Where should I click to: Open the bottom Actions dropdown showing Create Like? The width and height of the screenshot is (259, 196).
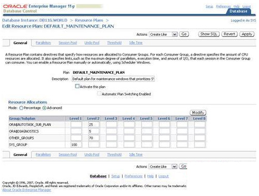[x=163, y=166]
